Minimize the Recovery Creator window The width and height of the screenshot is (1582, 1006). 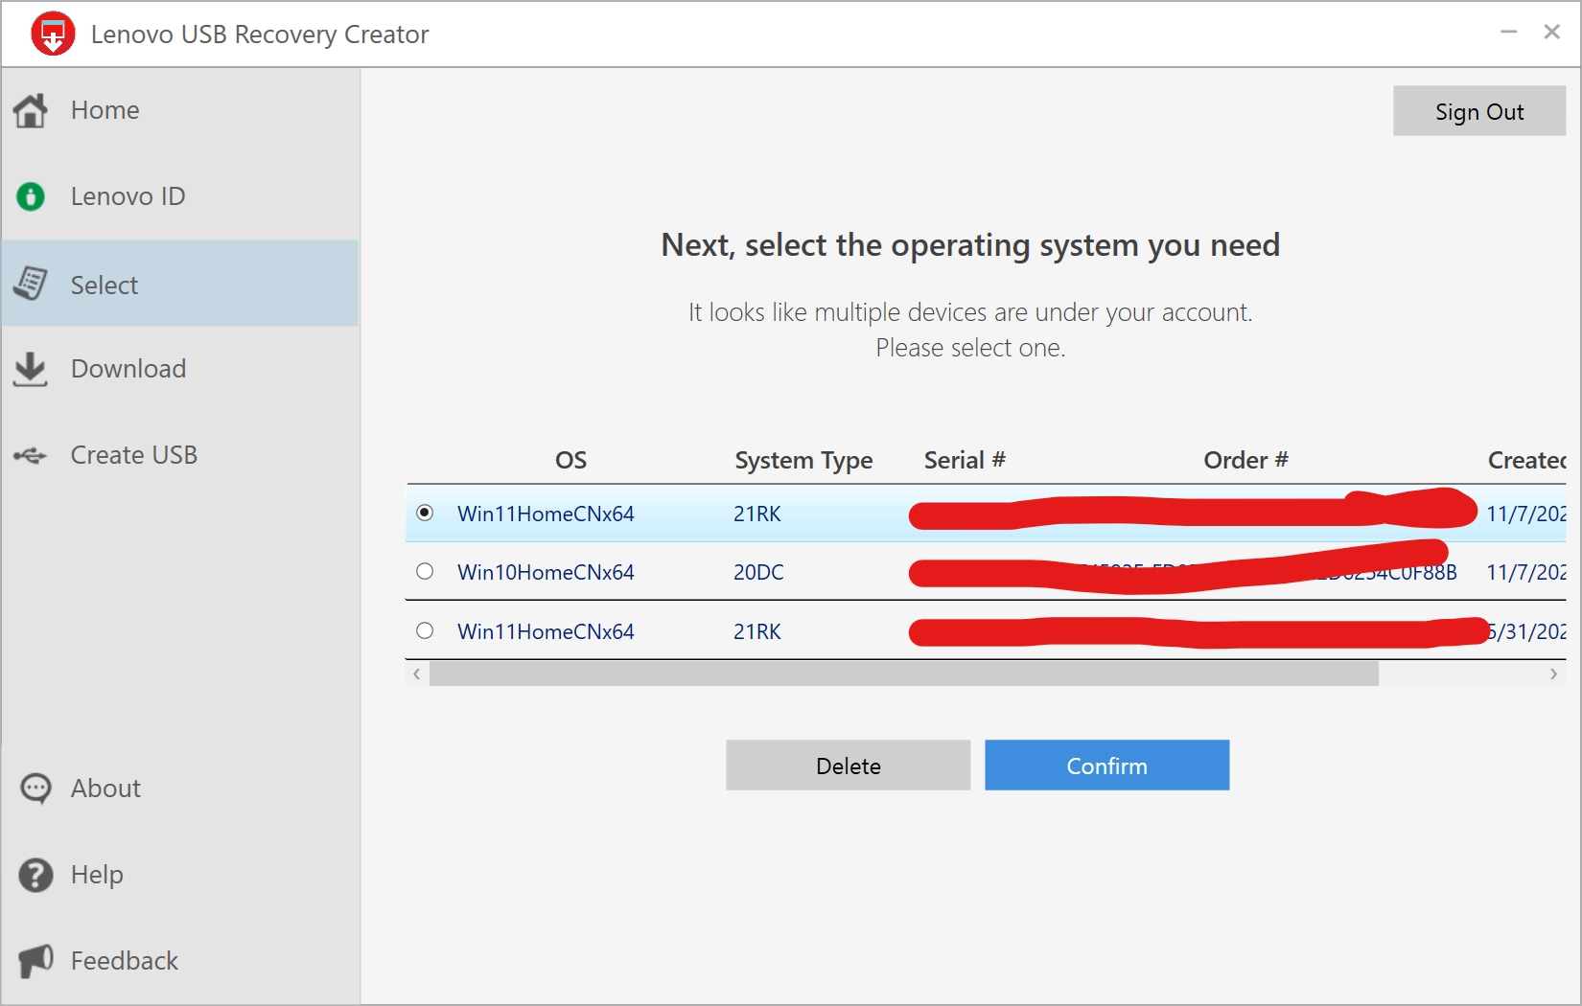click(1508, 33)
